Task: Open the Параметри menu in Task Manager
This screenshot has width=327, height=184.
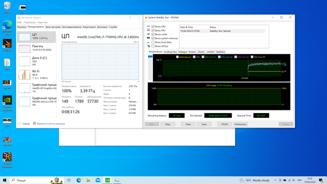Action: 30,22
